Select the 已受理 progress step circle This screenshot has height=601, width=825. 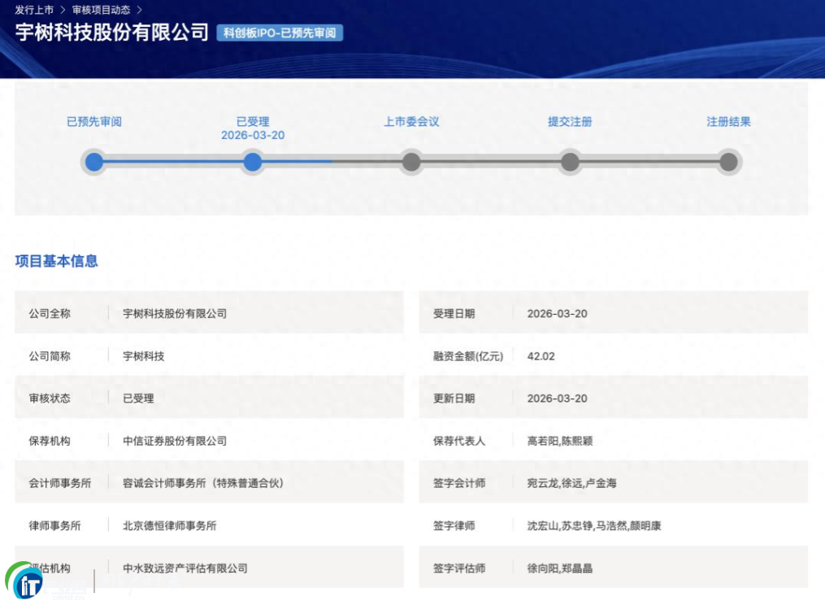click(x=253, y=162)
